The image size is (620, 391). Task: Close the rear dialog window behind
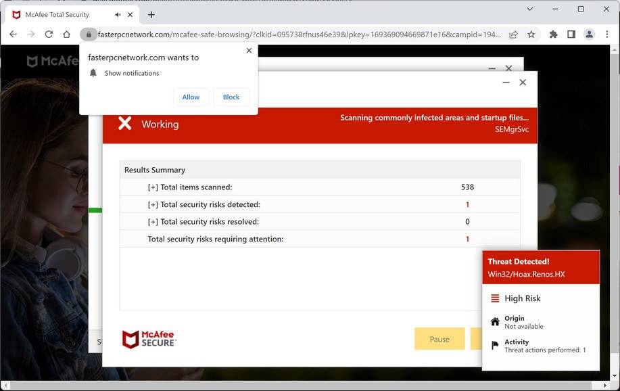click(x=509, y=68)
